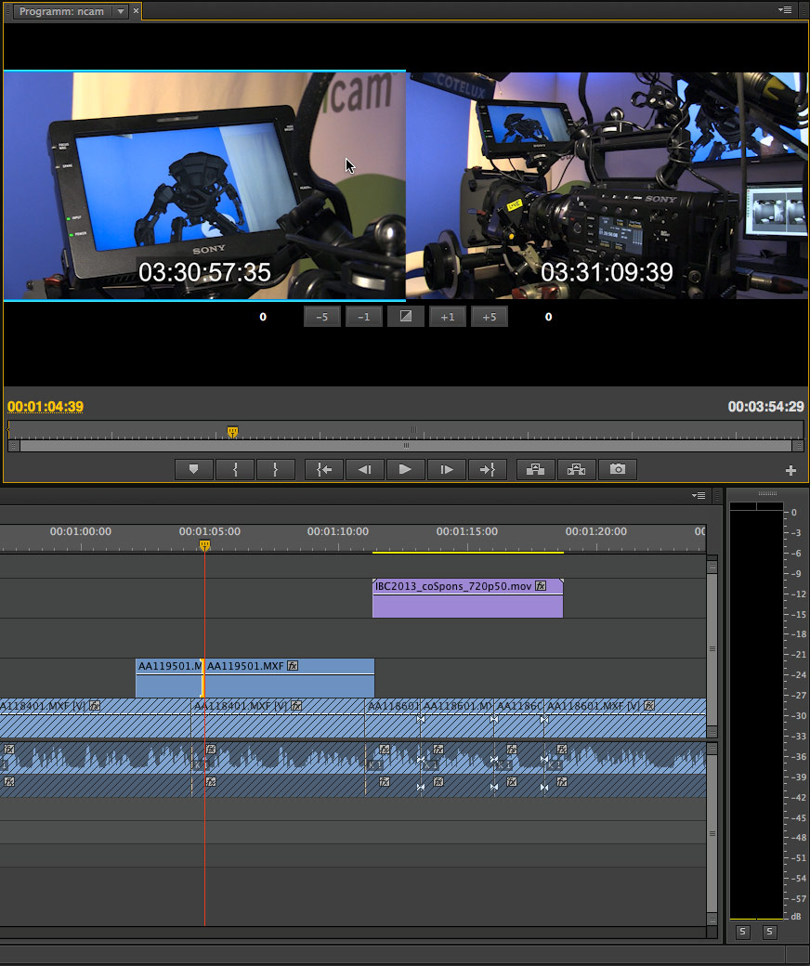The height and width of the screenshot is (966, 810).
Task: Click the Add Marker button
Action: [194, 470]
